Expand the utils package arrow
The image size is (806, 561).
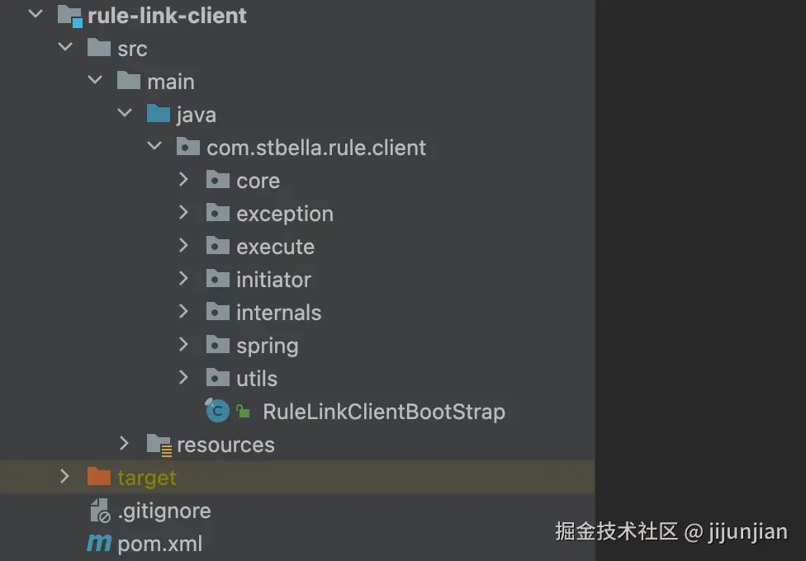183,378
